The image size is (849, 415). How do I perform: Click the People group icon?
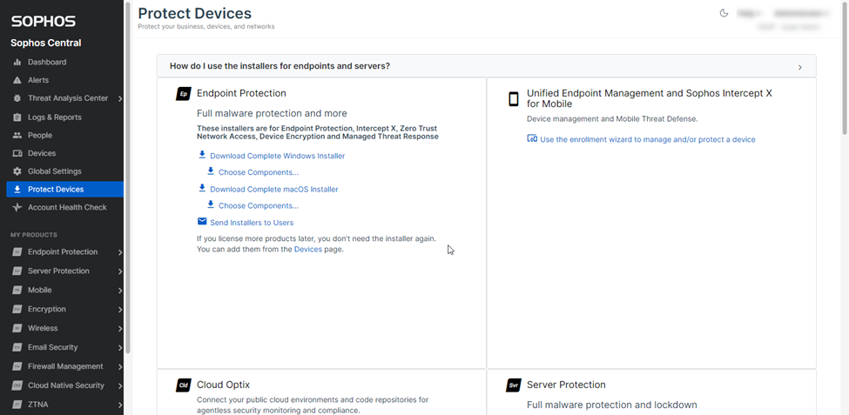17,135
